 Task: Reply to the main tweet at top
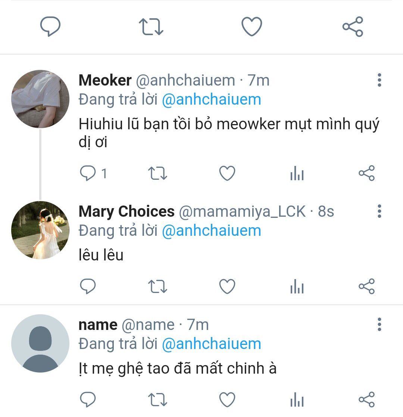click(50, 27)
